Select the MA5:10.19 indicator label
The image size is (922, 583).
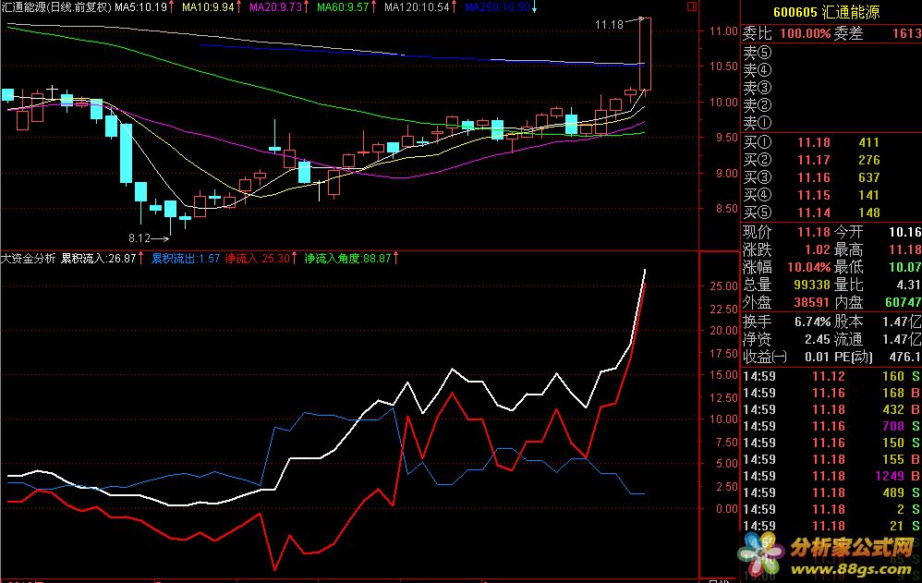pyautogui.click(x=140, y=7)
